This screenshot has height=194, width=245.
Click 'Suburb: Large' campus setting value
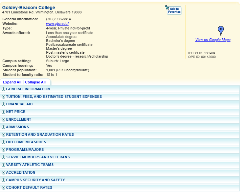[x=57, y=61]
